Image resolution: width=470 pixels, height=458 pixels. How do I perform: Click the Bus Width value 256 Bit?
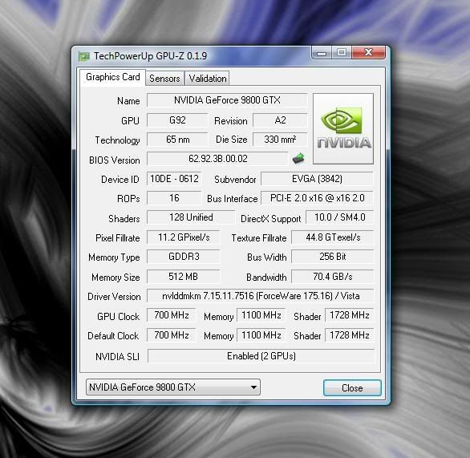pos(333,257)
